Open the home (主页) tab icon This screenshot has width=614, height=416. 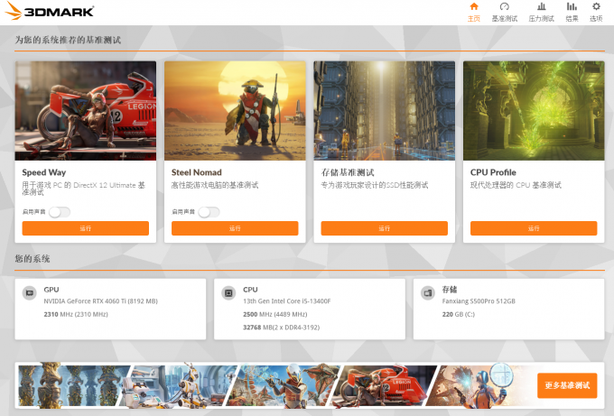coord(474,6)
